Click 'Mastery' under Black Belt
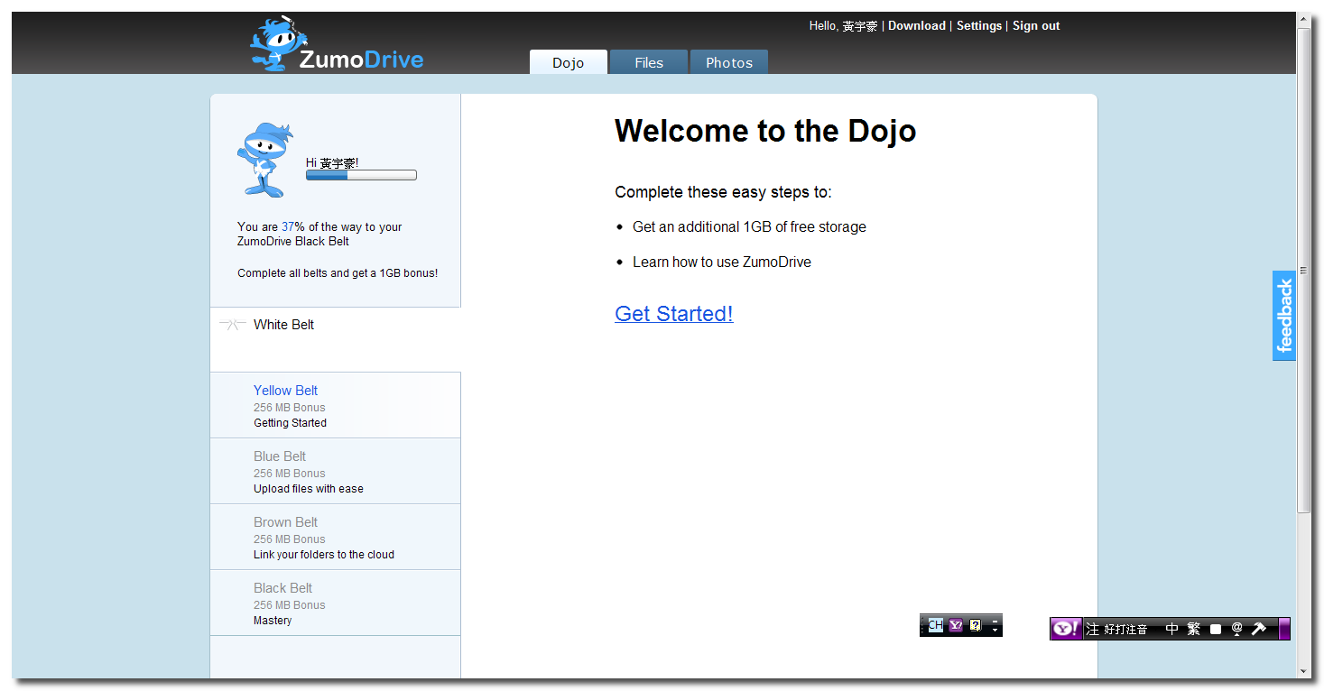 273,620
